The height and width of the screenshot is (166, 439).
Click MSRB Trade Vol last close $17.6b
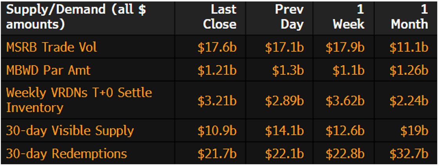217,48
